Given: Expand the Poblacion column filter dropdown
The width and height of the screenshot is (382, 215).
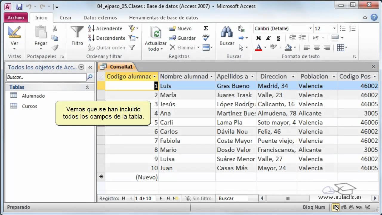Looking at the screenshot, I should point(334,76).
